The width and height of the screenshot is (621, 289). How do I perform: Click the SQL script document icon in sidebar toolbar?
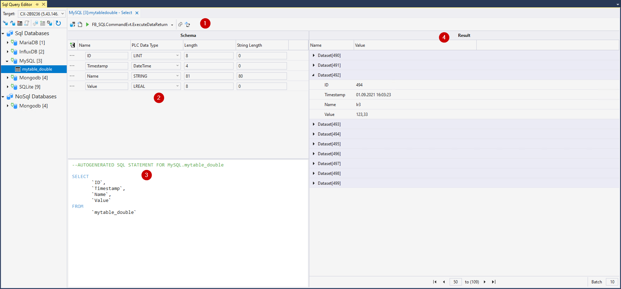click(x=27, y=23)
